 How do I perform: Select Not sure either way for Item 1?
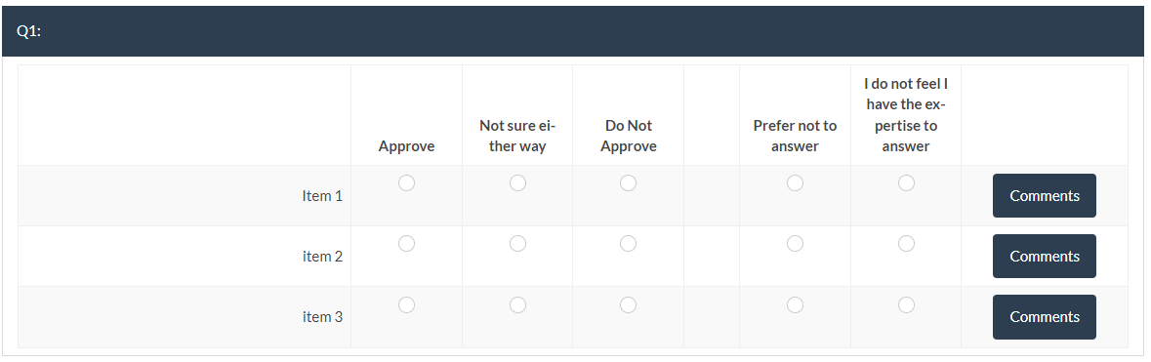[517, 182]
